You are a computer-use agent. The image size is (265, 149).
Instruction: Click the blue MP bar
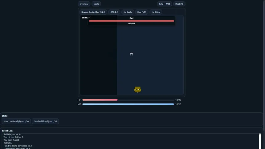128,104
